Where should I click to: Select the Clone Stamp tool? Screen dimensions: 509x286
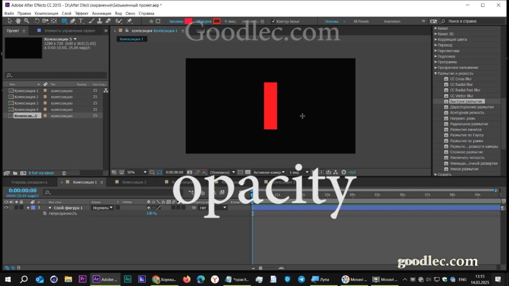(x=100, y=21)
